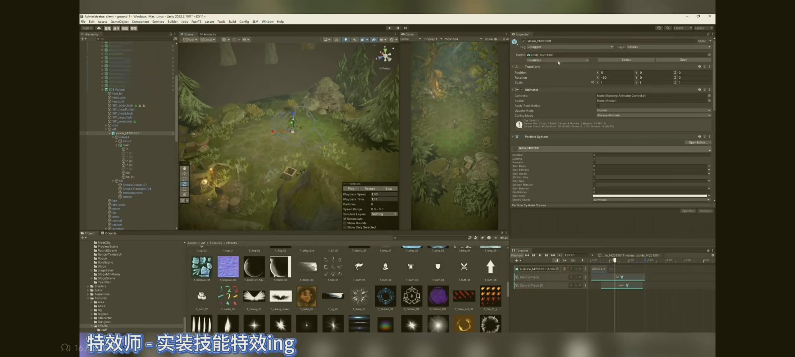Start Play mode with the editor play button
The height and width of the screenshot is (357, 795).
(x=390, y=28)
